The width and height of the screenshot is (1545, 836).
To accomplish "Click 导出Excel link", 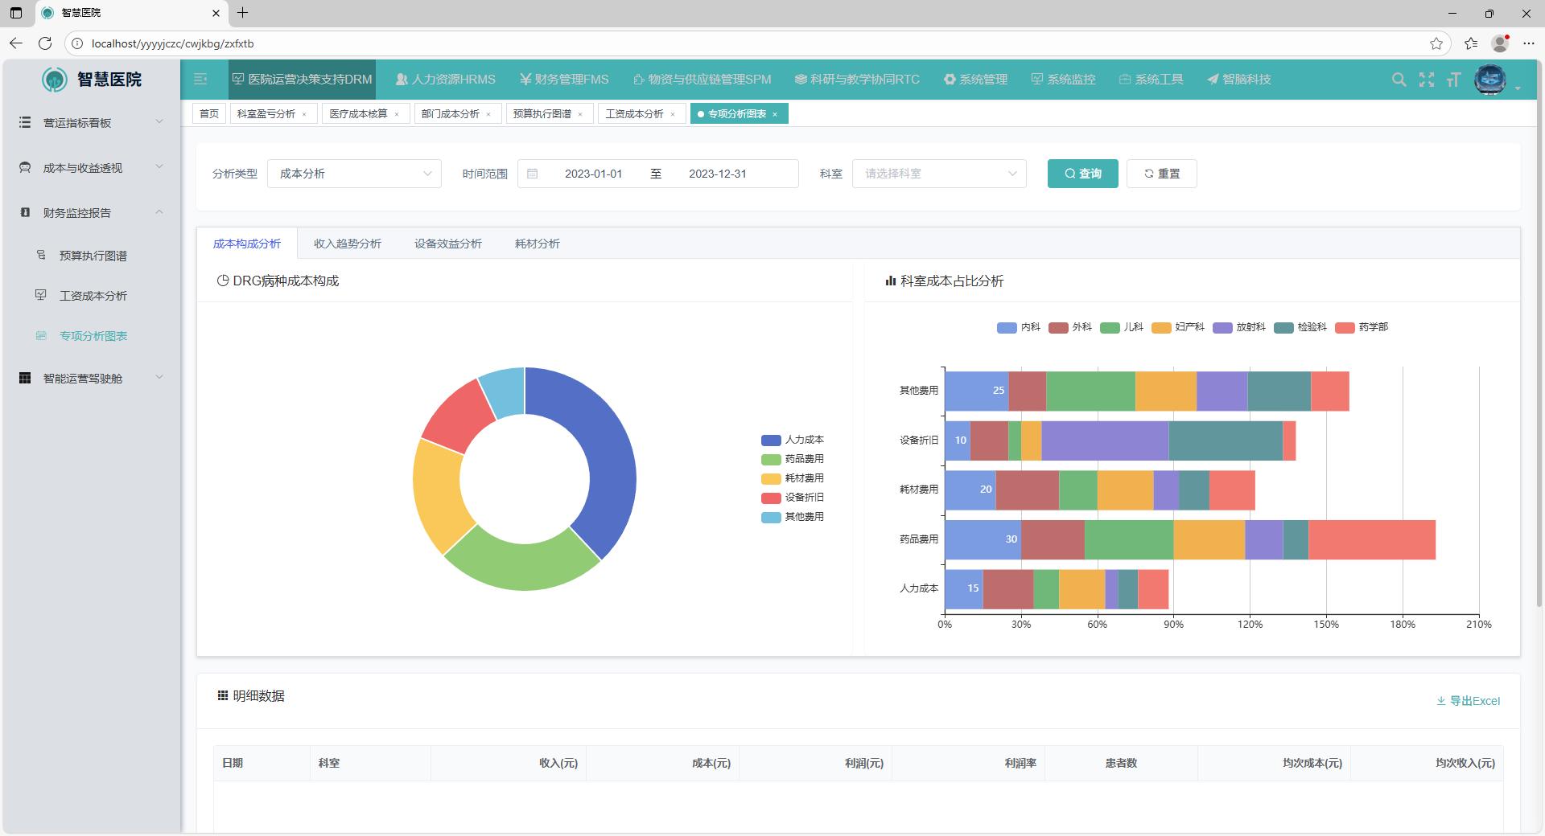I will 1468,701.
